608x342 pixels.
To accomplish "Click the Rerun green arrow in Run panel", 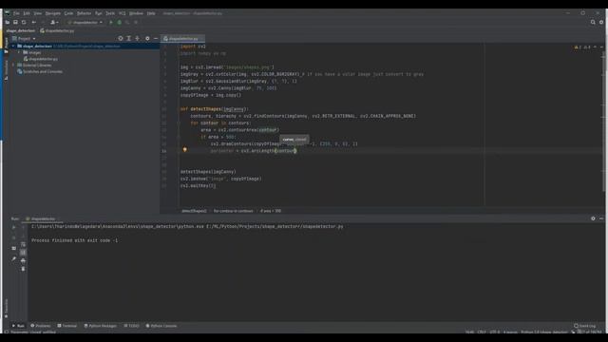I will pyautogui.click(x=13, y=227).
